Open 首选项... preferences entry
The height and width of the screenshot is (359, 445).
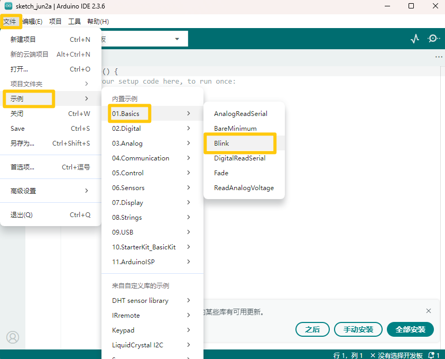[x=51, y=167]
